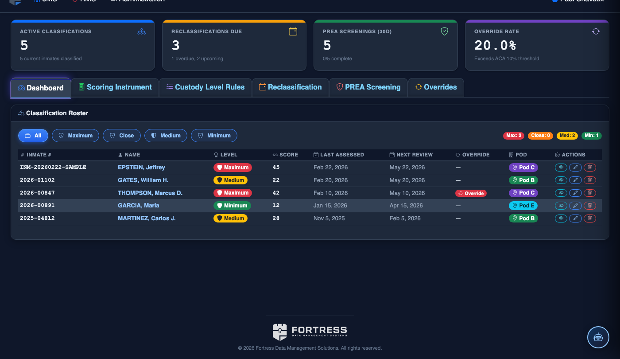
Task: Open the chatbot assistant icon
Action: click(598, 337)
